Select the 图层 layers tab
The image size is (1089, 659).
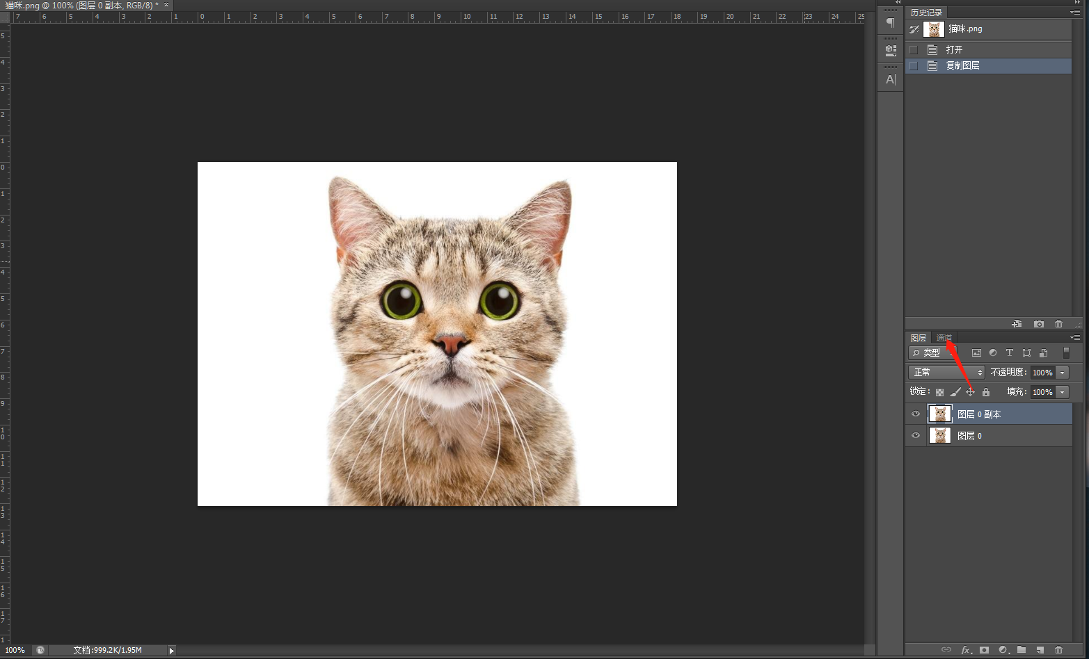pos(919,338)
